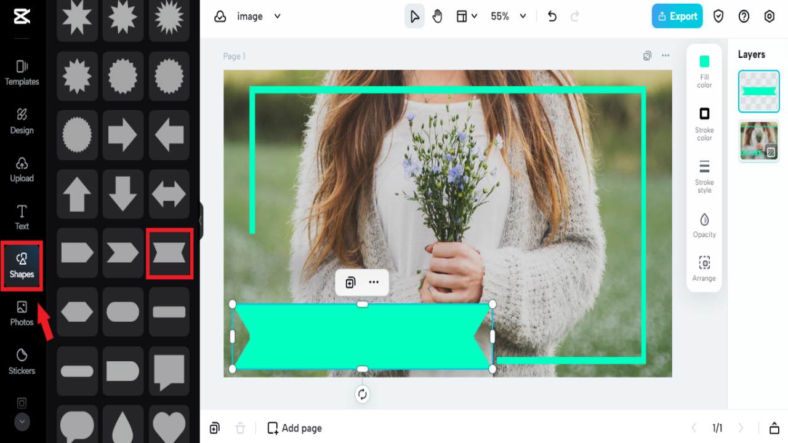Open the Stickers panel
The width and height of the screenshot is (788, 443).
[22, 362]
